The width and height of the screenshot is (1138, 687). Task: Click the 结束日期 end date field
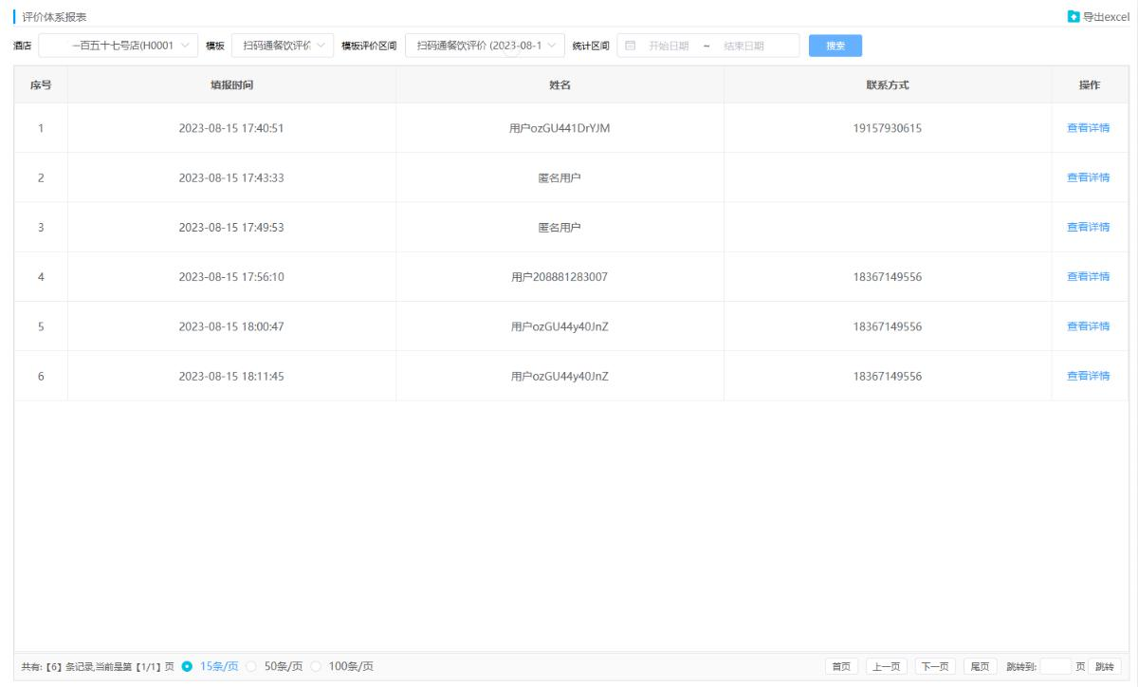[743, 46]
